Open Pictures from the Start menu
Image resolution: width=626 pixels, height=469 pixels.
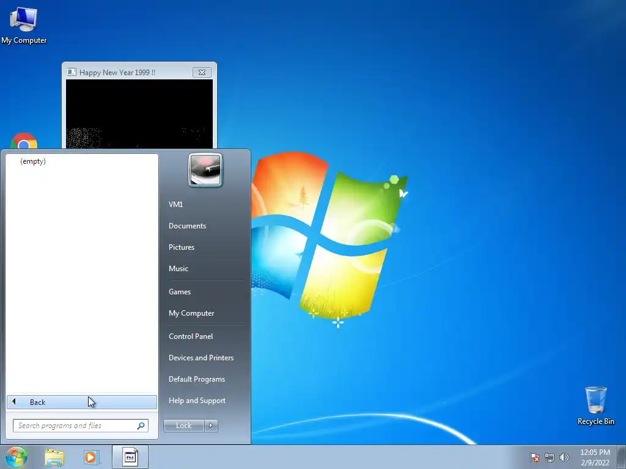click(181, 247)
